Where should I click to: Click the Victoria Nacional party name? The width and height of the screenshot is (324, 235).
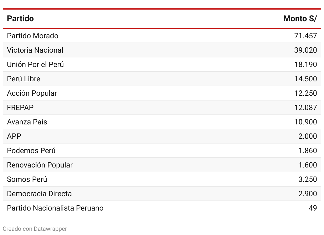[35, 50]
